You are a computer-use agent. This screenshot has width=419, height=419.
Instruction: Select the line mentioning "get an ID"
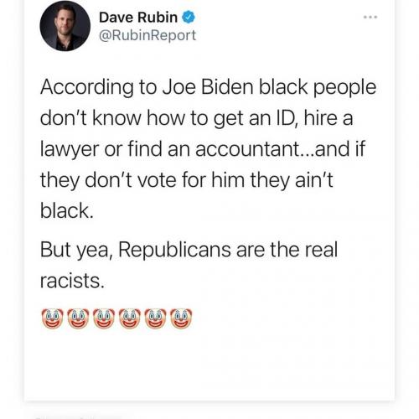pyautogui.click(x=197, y=118)
